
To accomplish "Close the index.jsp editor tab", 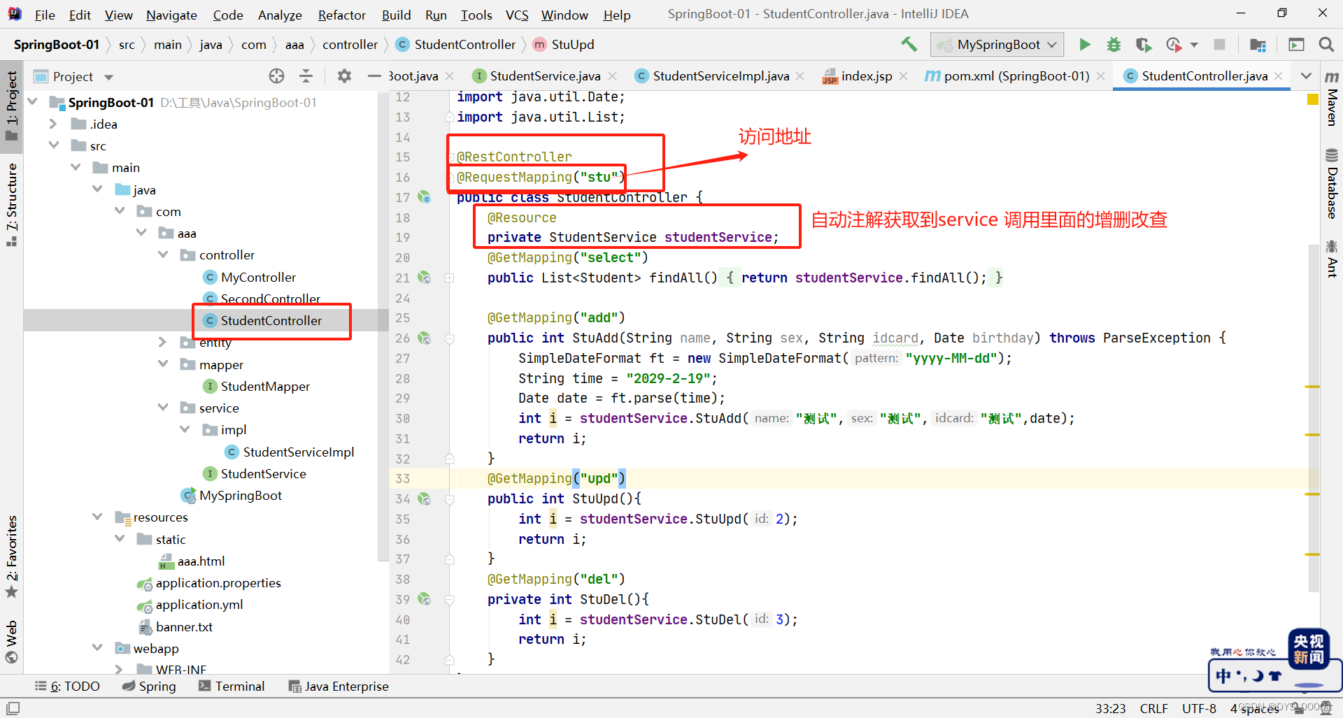I will coord(904,76).
